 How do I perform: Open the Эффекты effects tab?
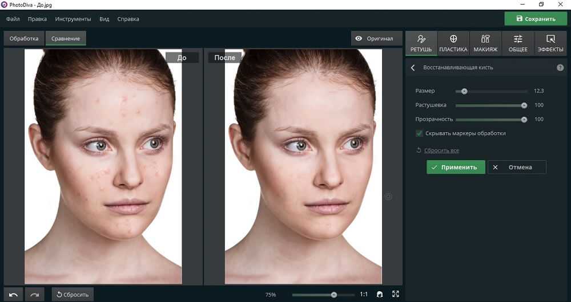pyautogui.click(x=550, y=43)
